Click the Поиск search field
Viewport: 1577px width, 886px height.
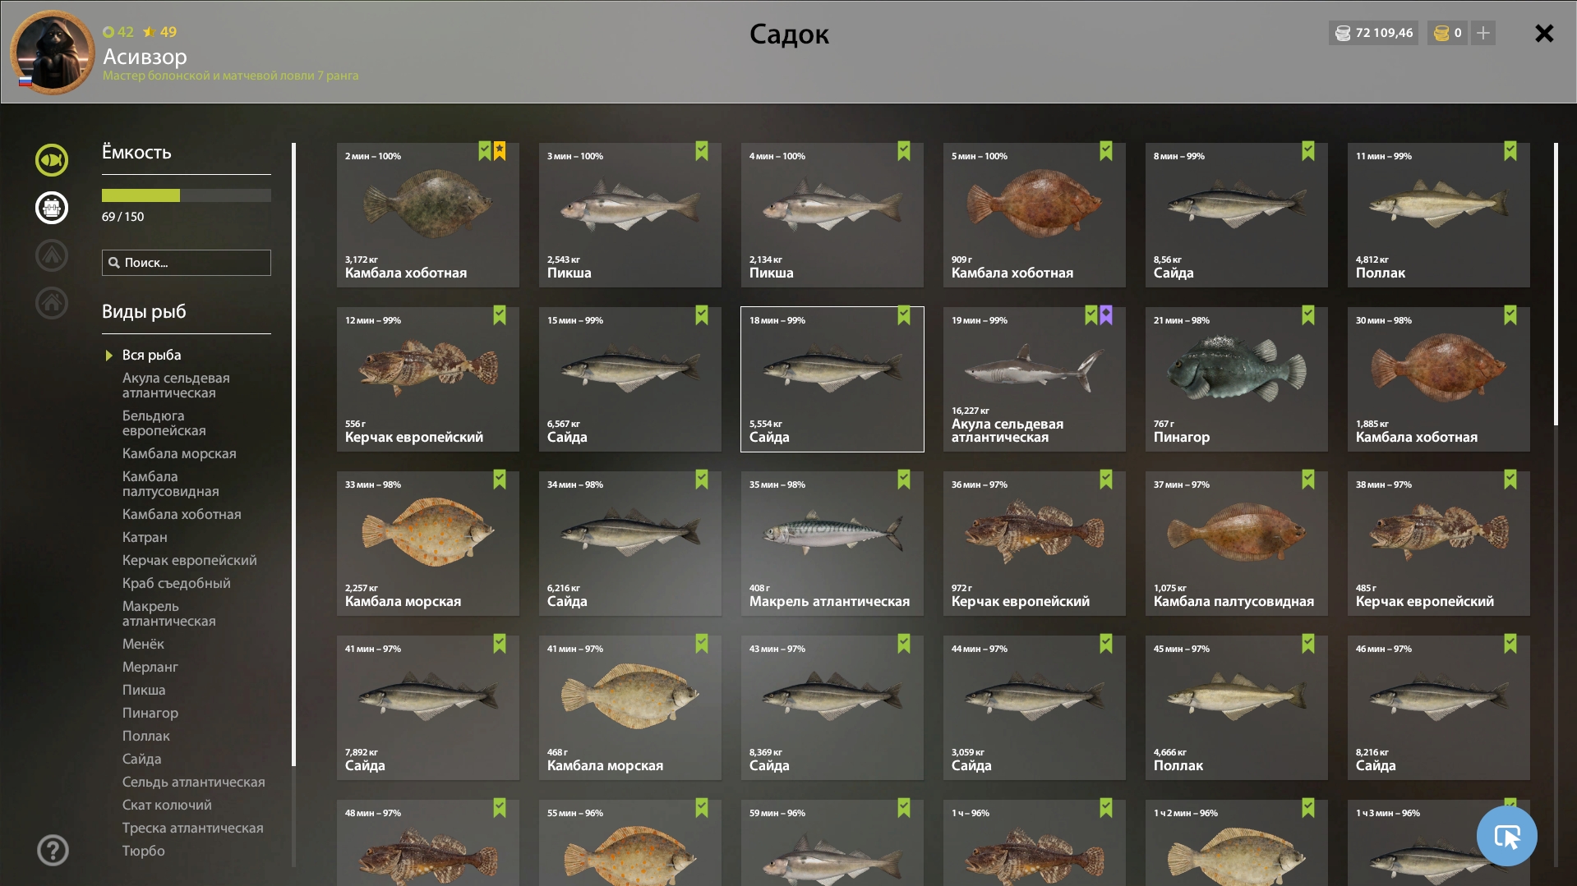pyautogui.click(x=187, y=263)
